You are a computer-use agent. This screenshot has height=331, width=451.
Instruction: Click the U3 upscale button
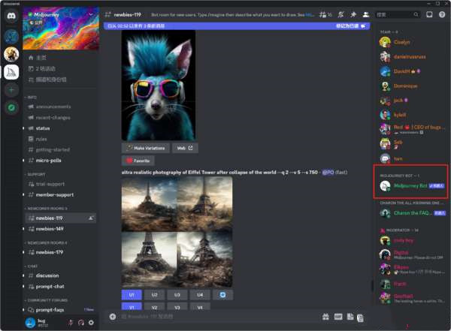click(x=177, y=295)
